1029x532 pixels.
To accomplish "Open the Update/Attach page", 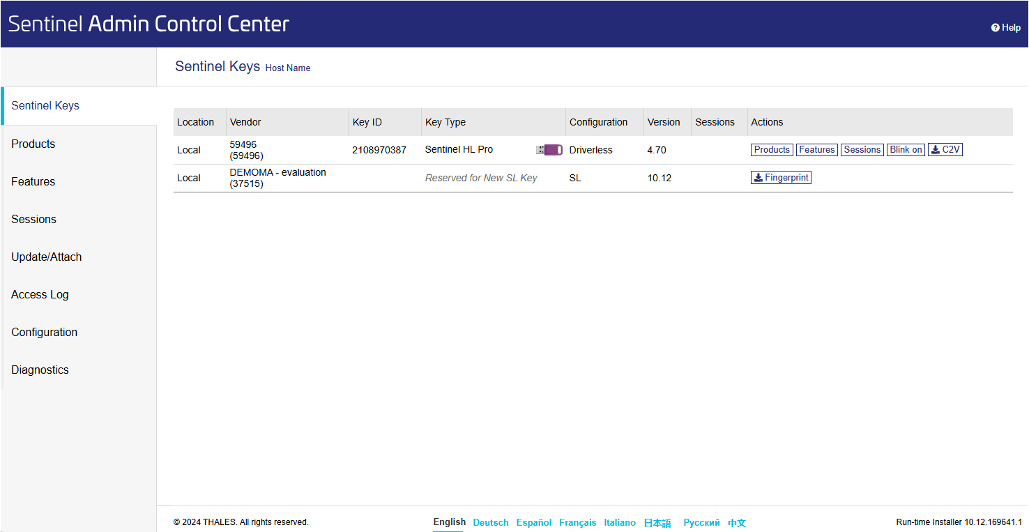I will [79, 257].
